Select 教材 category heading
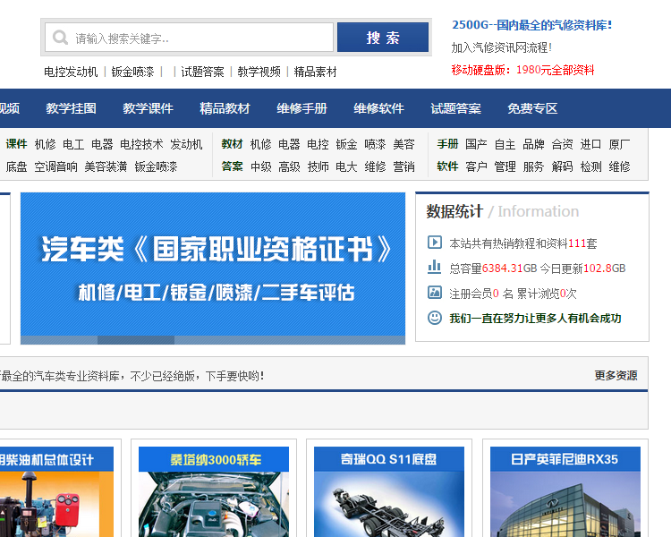This screenshot has width=671, height=537. tap(232, 144)
